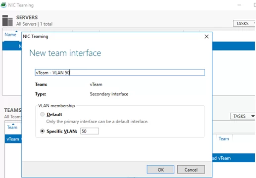Cancel the New team interface dialog

click(x=191, y=170)
